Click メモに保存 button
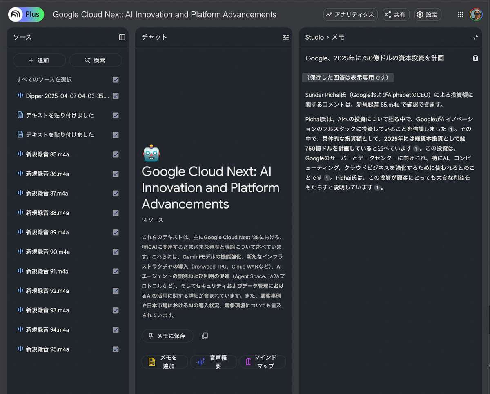490x394 pixels. tap(167, 336)
